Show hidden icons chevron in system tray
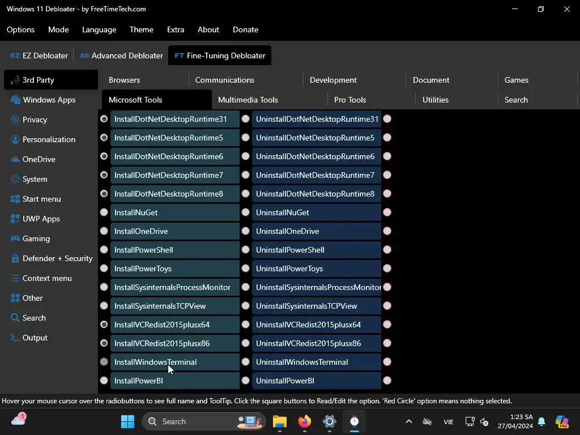Image resolution: width=580 pixels, height=435 pixels. 409,421
